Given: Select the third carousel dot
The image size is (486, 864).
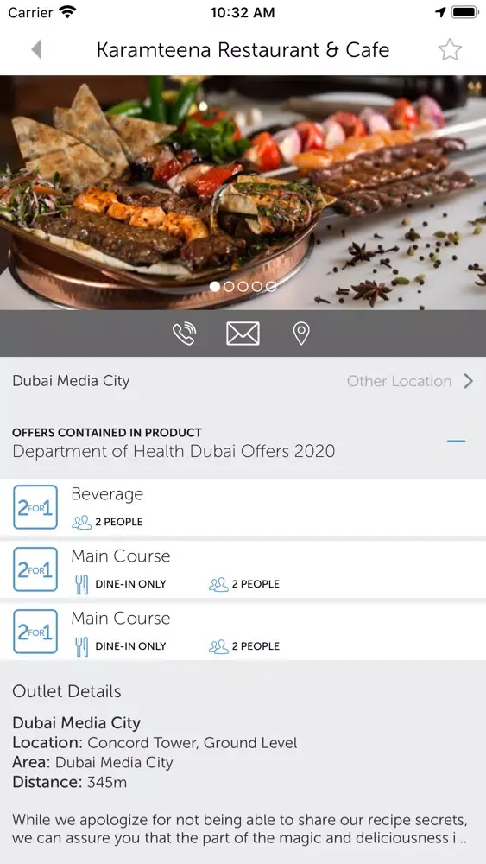Looking at the screenshot, I should 243,287.
